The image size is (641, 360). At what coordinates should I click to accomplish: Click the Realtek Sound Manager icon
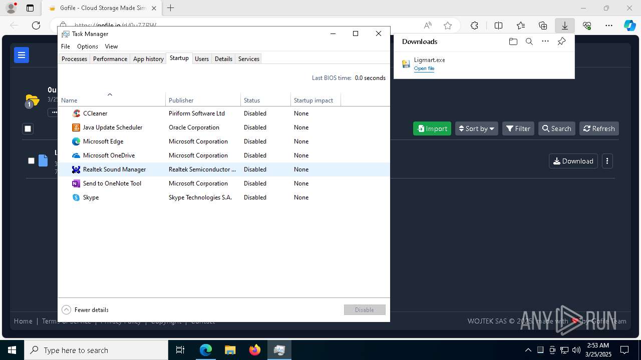76,169
